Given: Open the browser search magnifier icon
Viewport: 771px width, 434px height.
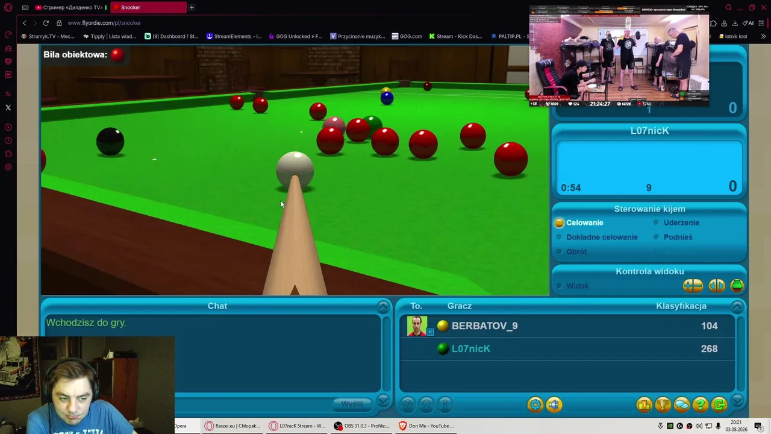Looking at the screenshot, I should click(x=728, y=7).
